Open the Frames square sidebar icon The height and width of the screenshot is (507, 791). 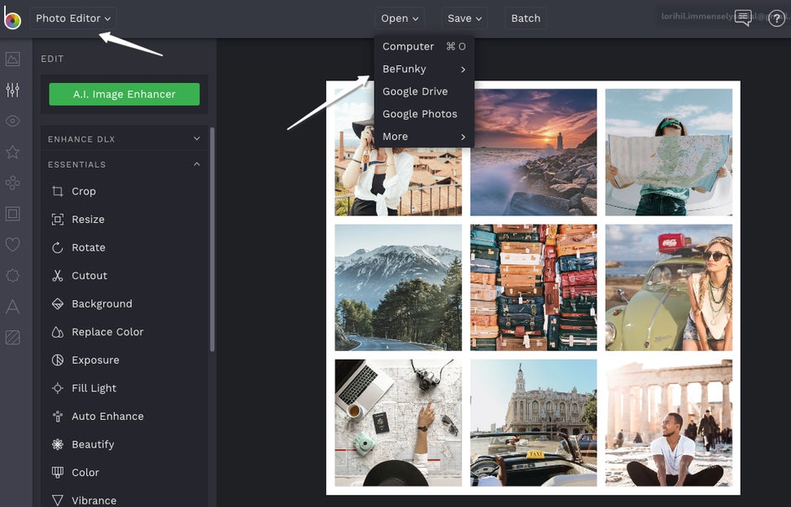point(13,214)
